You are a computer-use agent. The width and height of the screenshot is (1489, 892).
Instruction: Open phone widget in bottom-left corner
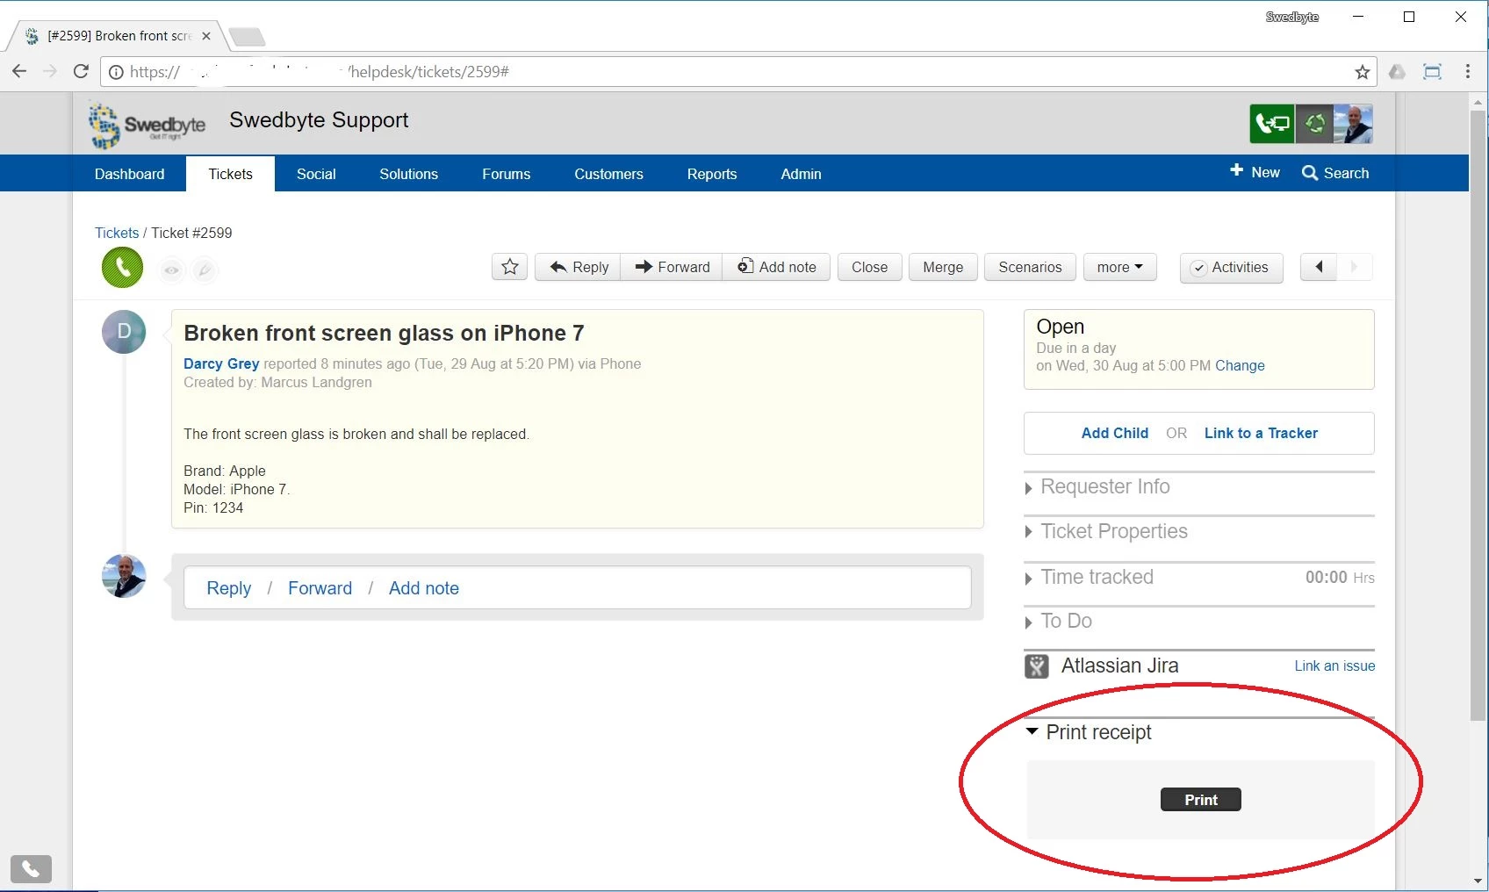(x=31, y=869)
